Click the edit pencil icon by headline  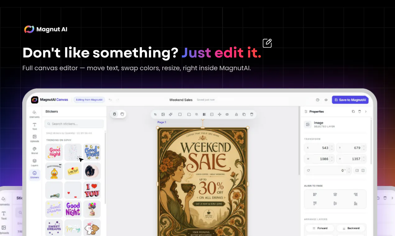point(267,43)
